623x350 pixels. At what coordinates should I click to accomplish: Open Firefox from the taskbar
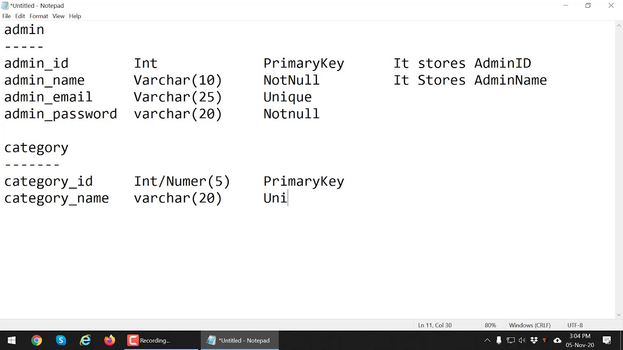pos(110,340)
